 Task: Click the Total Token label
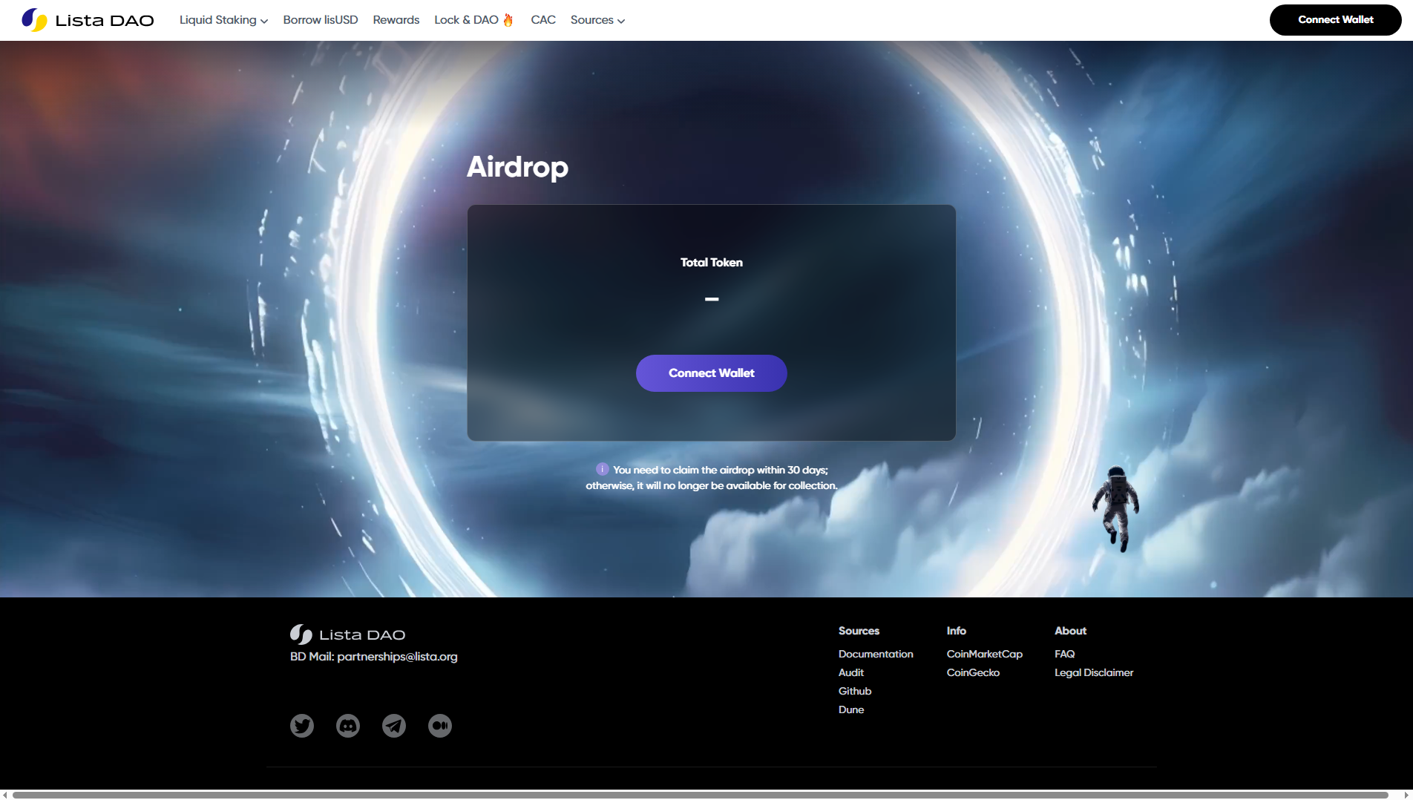pyautogui.click(x=712, y=263)
